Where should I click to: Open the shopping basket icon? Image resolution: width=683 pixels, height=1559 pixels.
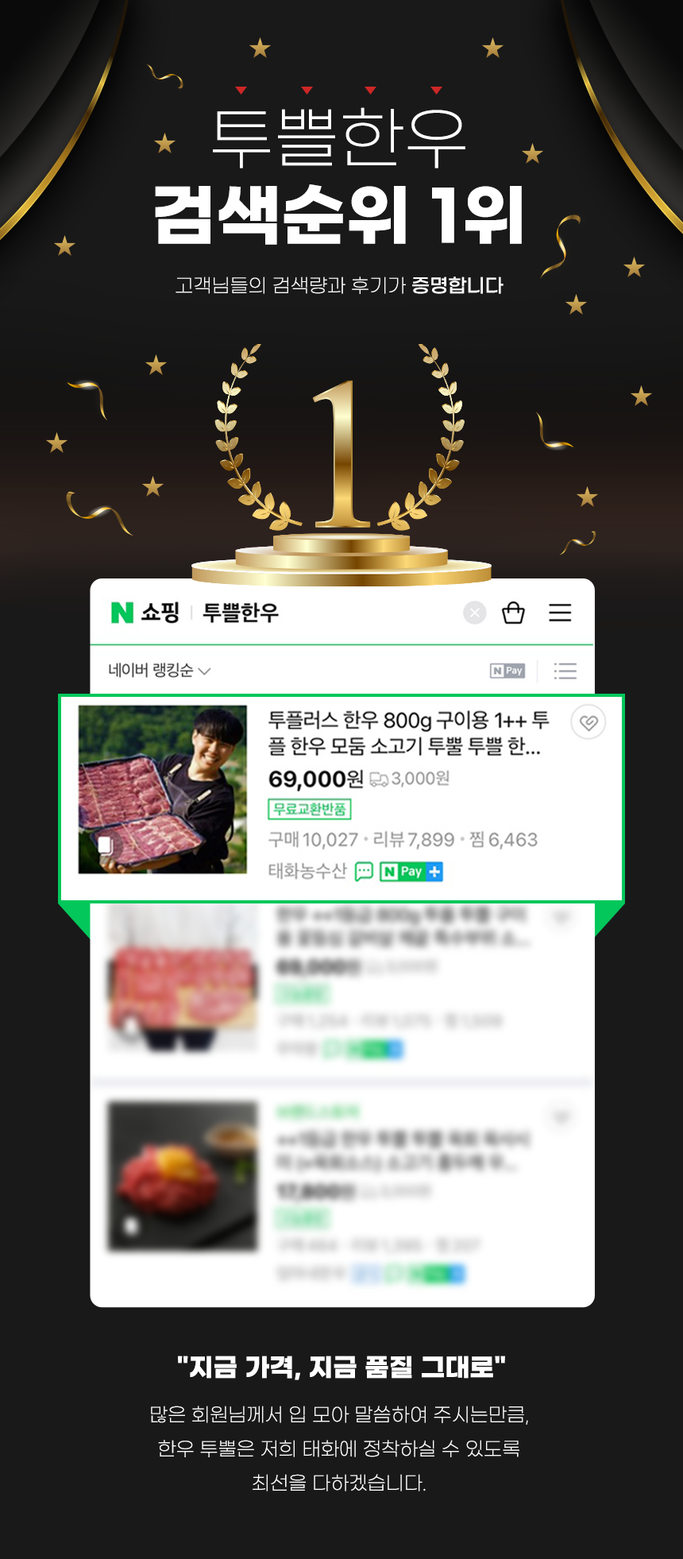tap(513, 613)
